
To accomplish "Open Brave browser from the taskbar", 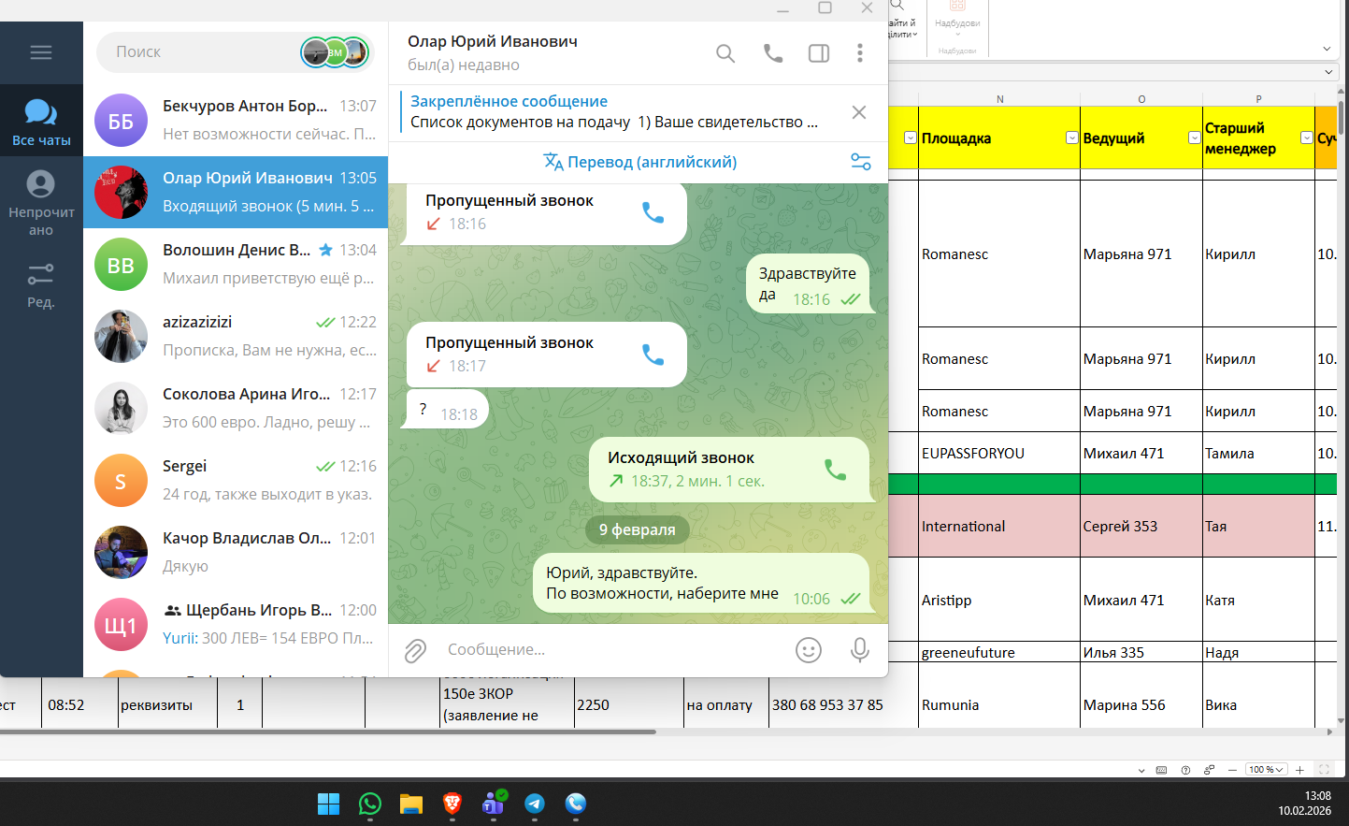I will [x=452, y=804].
